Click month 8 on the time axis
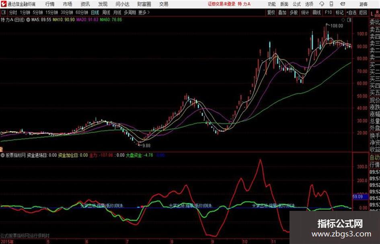Image resolution: width=380 pixels, height=244 pixels. [172, 242]
